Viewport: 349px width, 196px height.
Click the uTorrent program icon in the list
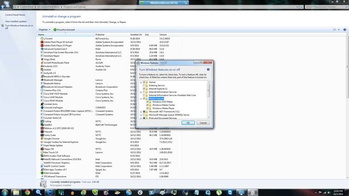[42, 39]
